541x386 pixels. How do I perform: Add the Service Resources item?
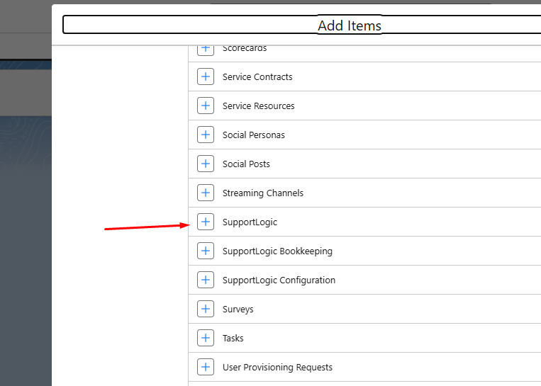tap(206, 106)
